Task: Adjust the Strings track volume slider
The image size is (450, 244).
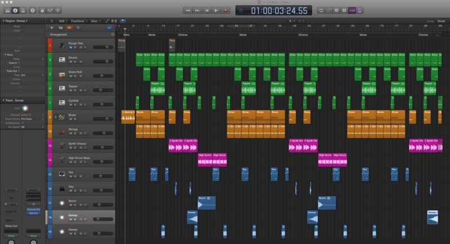Action: point(103,133)
